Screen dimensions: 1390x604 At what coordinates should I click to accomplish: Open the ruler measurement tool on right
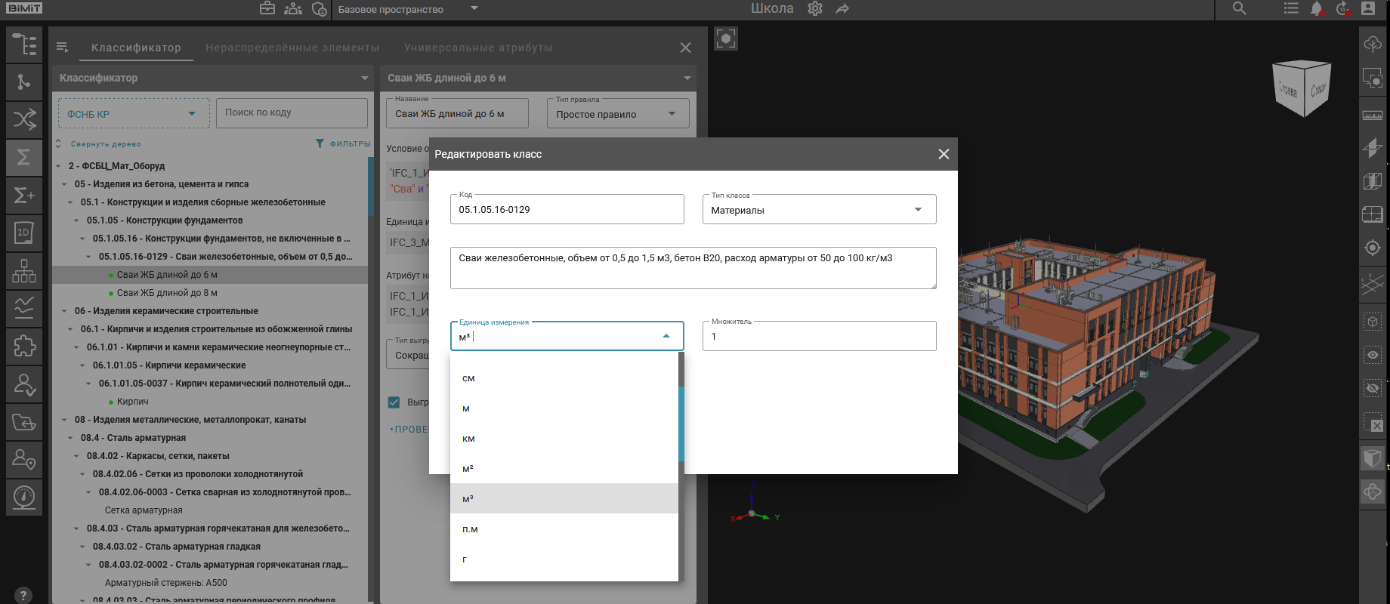[1373, 115]
